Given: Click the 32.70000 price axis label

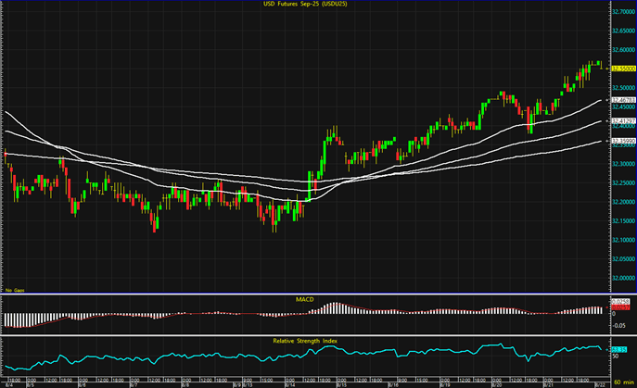Looking at the screenshot, I should (622, 12).
